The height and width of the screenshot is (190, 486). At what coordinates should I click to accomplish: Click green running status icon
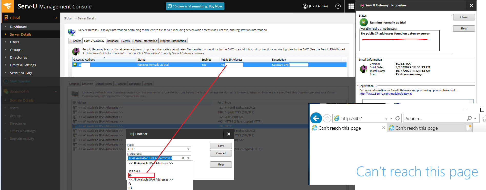click(364, 22)
